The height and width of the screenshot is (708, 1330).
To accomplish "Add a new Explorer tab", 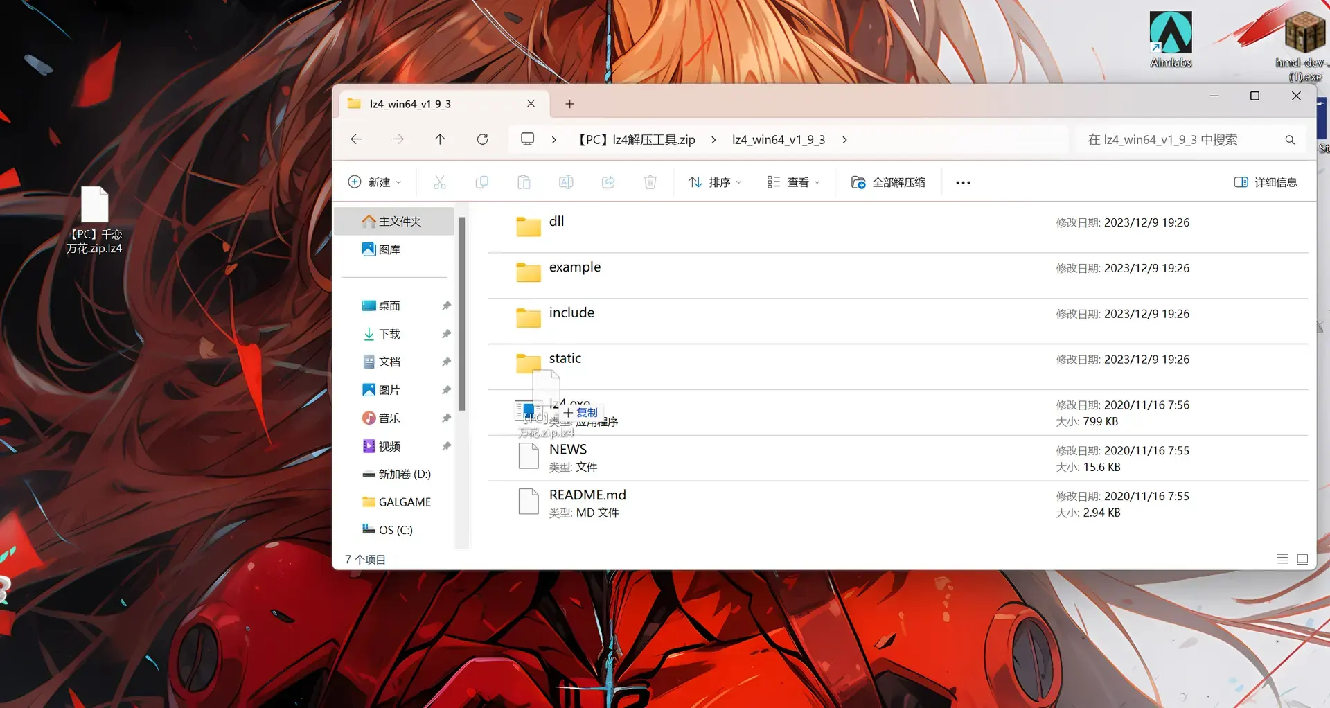I will (x=569, y=104).
